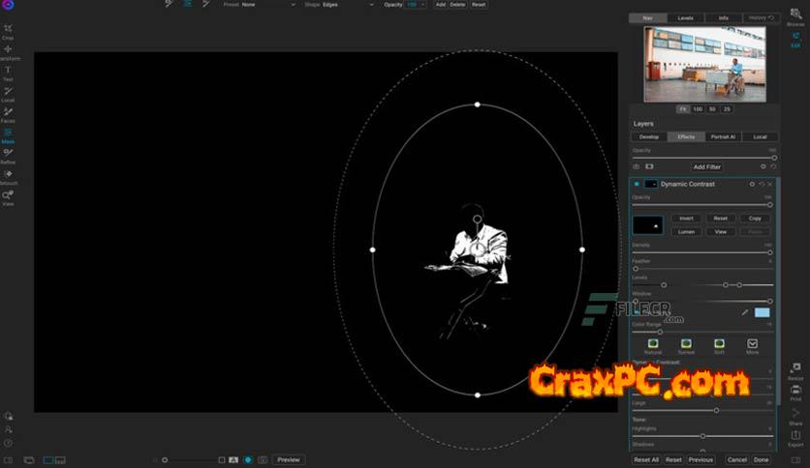
Task: Click the light blue color swatch
Action: coord(763,312)
